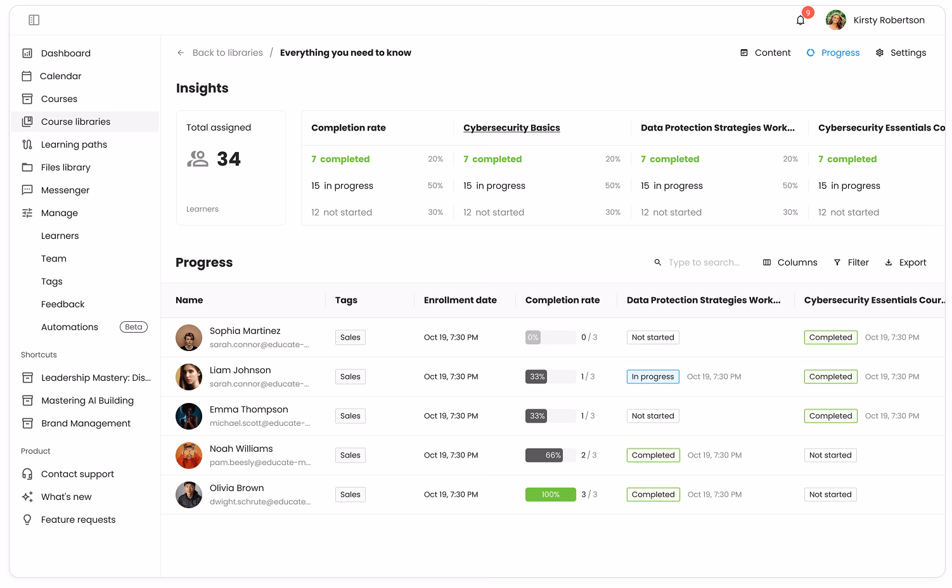Click the Learning paths icon

coord(27,144)
